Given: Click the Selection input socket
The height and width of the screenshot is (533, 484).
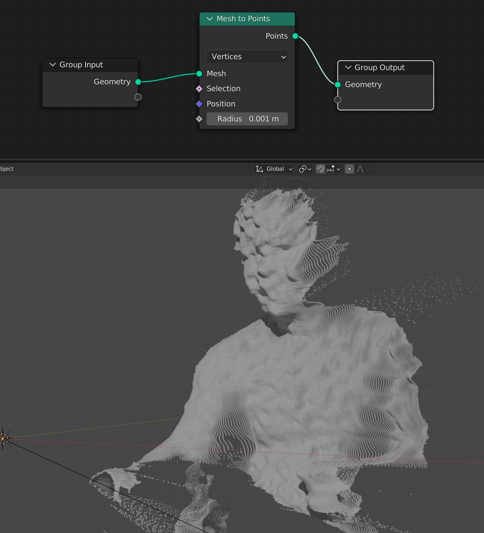Looking at the screenshot, I should pos(199,89).
